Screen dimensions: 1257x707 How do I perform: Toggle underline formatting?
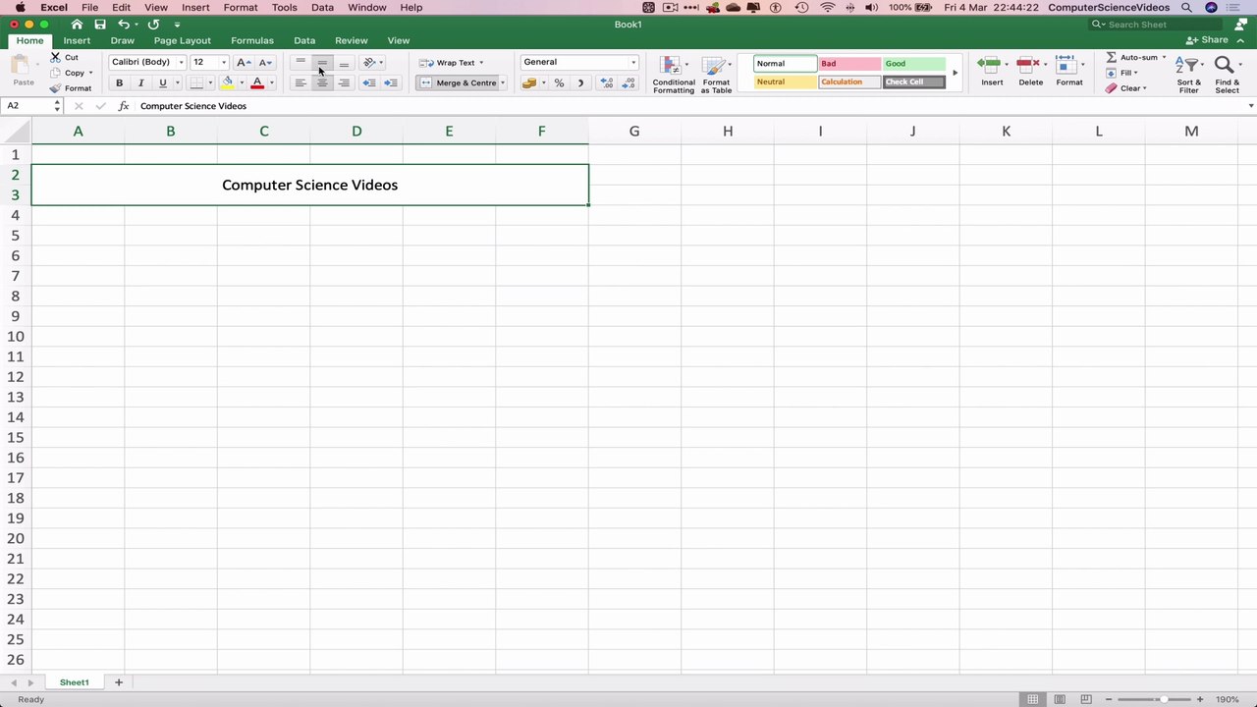162,83
